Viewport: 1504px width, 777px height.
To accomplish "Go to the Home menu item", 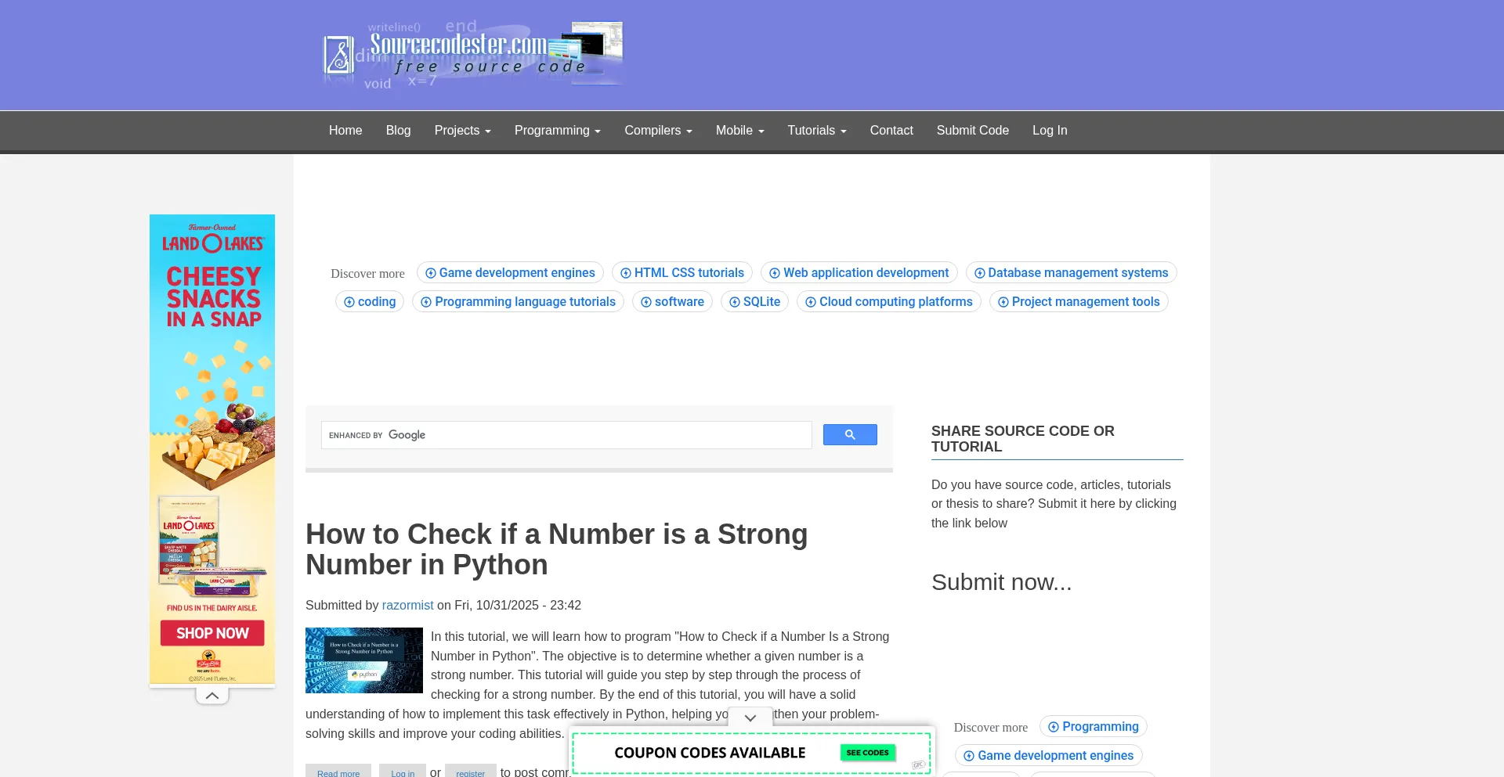I will click(345, 131).
